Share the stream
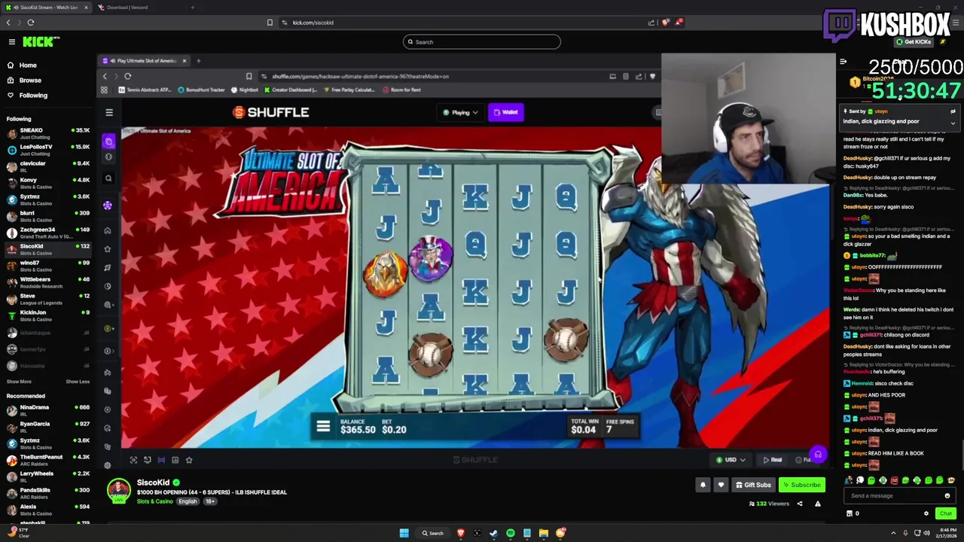The width and height of the screenshot is (964, 542). tap(800, 504)
